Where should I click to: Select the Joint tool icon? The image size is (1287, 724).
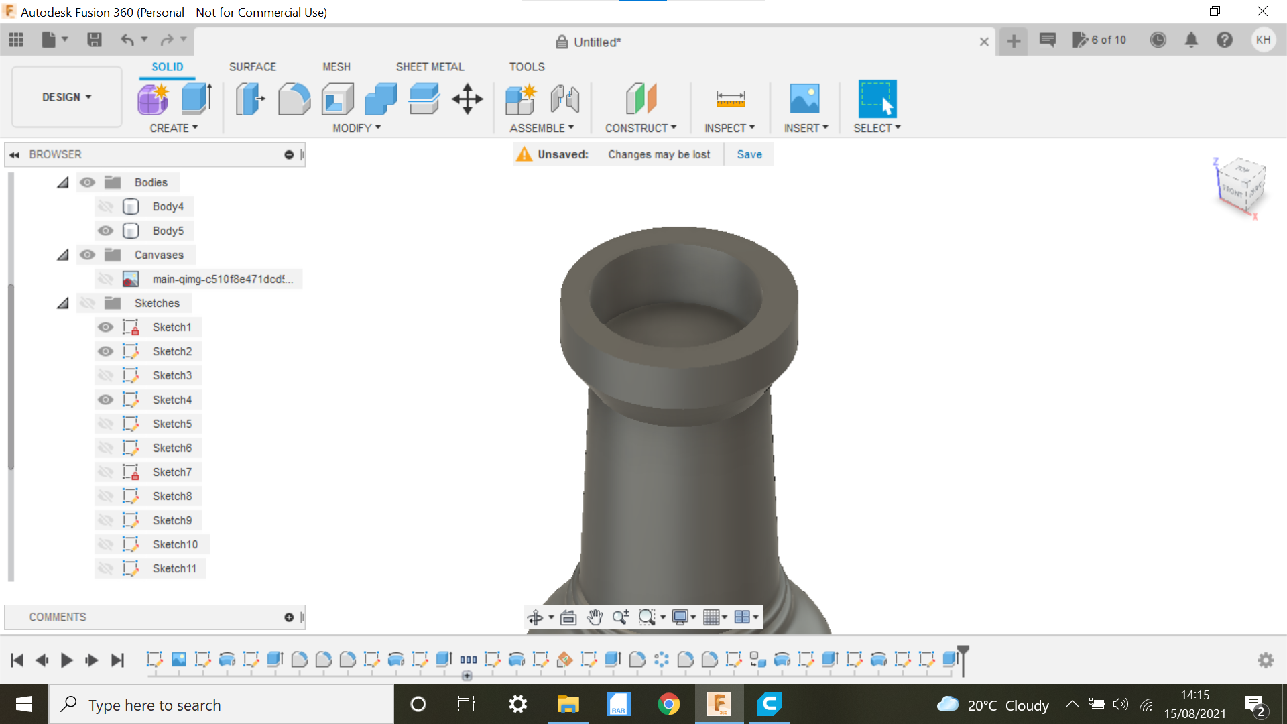(565, 99)
